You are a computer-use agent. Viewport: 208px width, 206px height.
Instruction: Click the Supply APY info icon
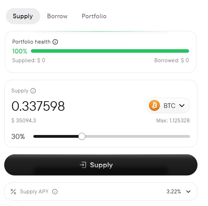(x=55, y=192)
